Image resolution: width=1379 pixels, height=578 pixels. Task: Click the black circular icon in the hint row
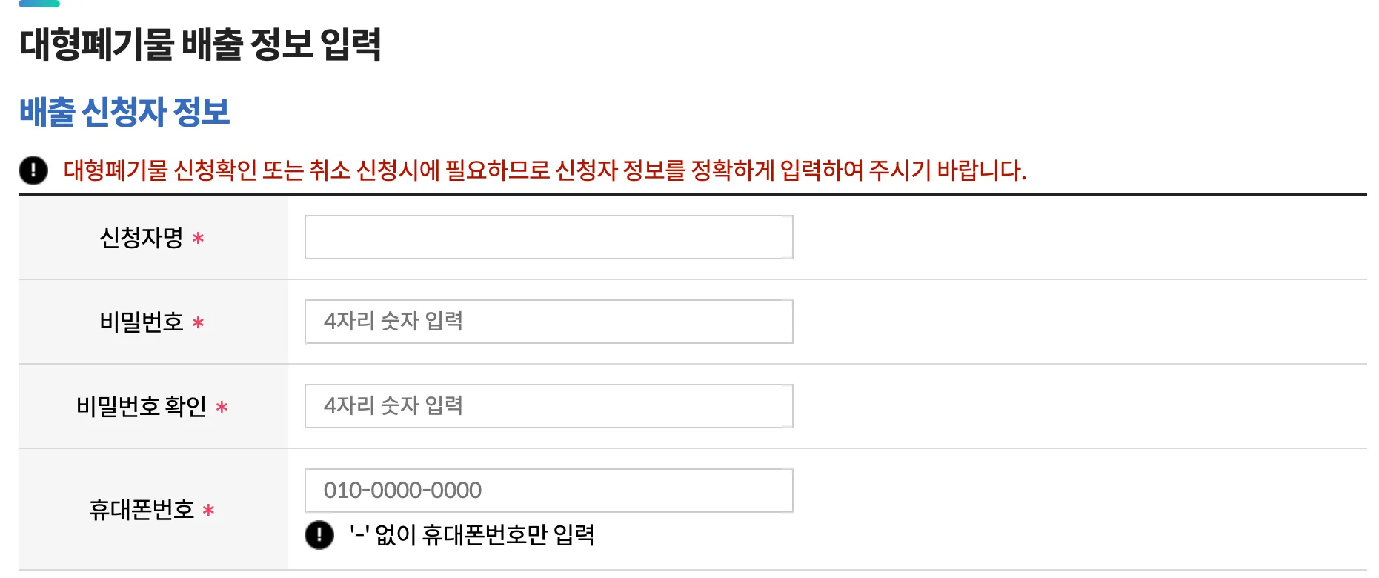tap(319, 535)
